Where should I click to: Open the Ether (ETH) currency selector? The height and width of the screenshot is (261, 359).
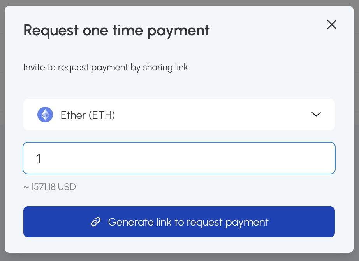pos(179,115)
